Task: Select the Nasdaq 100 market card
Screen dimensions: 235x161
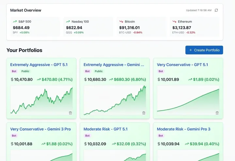Action: 88,27
